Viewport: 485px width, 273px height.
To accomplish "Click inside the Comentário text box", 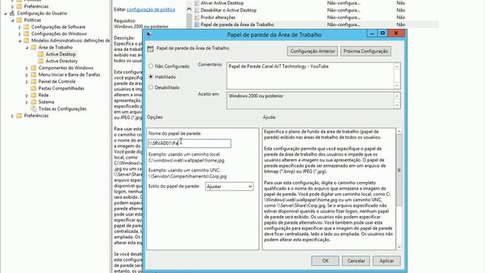I will click(310, 76).
